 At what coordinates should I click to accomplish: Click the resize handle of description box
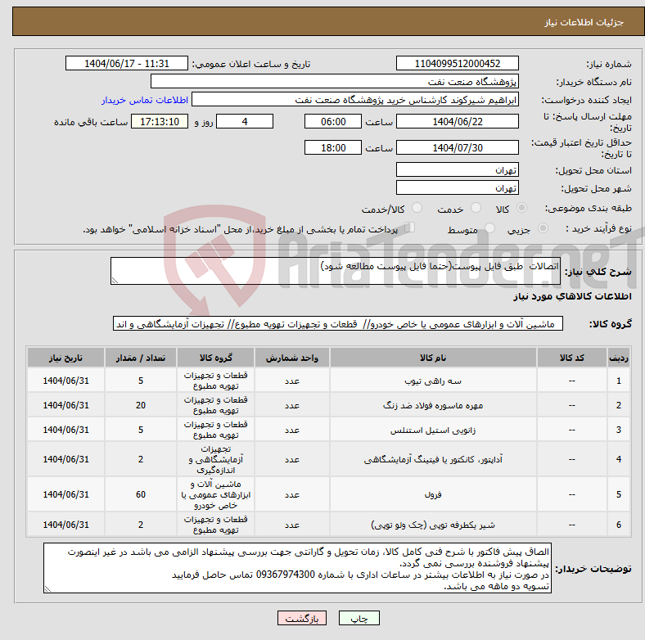click(x=115, y=281)
